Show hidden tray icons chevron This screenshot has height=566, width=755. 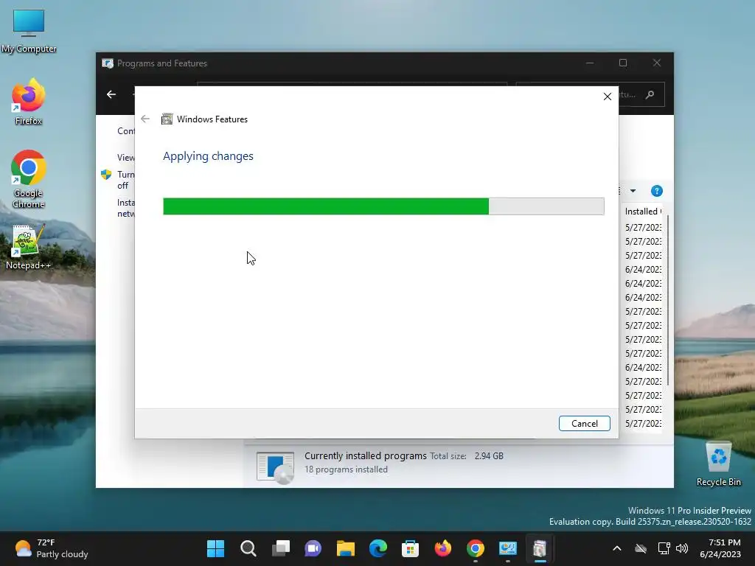(x=617, y=548)
